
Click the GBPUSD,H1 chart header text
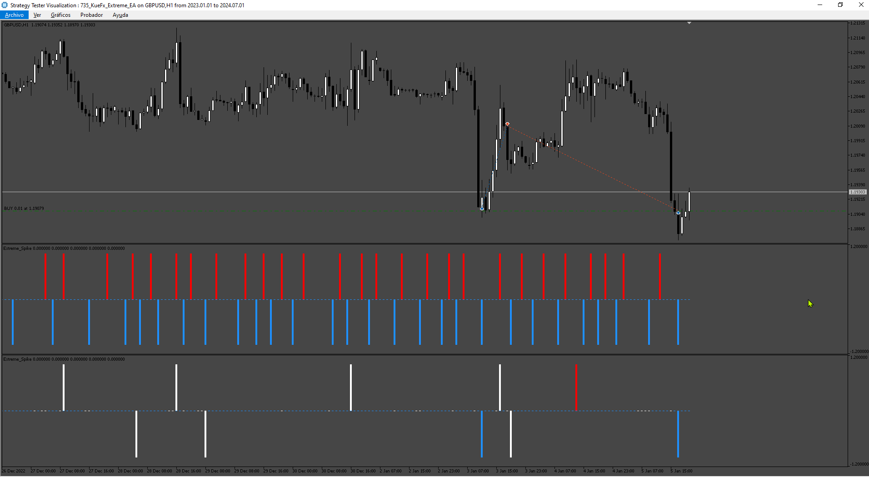point(50,25)
